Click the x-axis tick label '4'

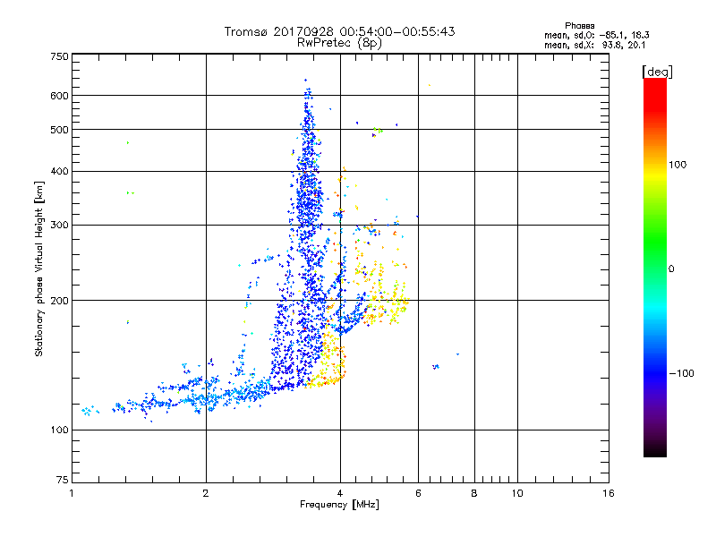[340, 493]
